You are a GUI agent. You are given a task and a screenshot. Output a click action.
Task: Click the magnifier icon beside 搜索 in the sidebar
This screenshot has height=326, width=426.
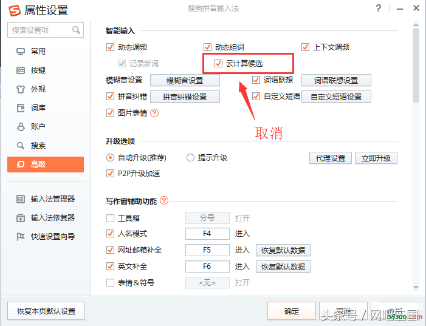point(21,146)
